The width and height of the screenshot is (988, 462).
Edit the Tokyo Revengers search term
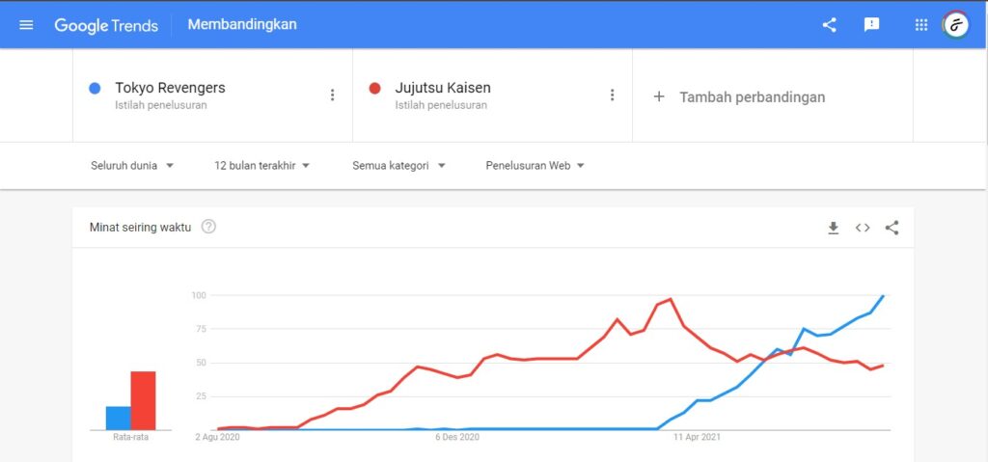[170, 88]
